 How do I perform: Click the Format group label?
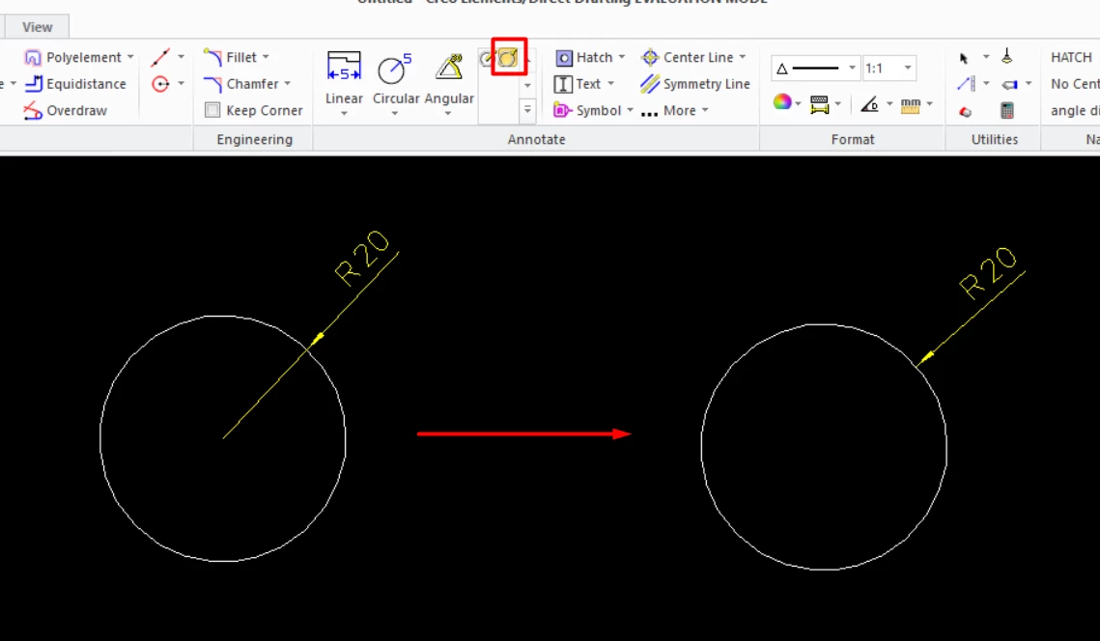point(853,140)
